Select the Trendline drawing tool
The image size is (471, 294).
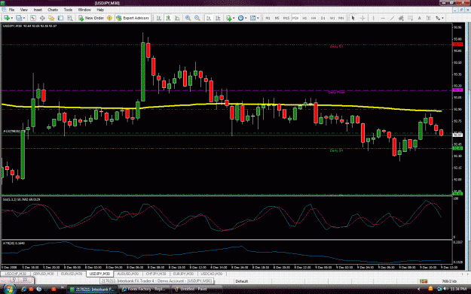coord(392,18)
